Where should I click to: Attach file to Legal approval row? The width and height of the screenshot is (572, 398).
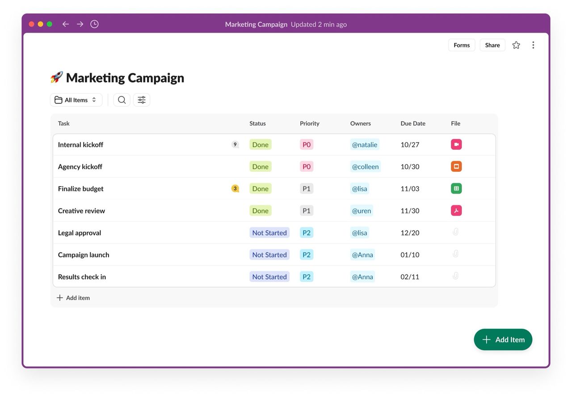pos(455,232)
